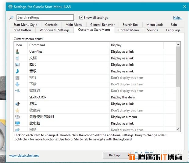Click the 家庭组 homegroup icon
This screenshot has height=163, width=189.
17,90
